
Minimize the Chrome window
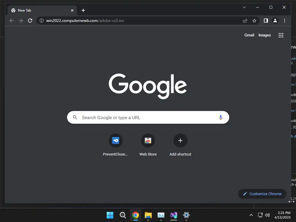[x=258, y=7]
